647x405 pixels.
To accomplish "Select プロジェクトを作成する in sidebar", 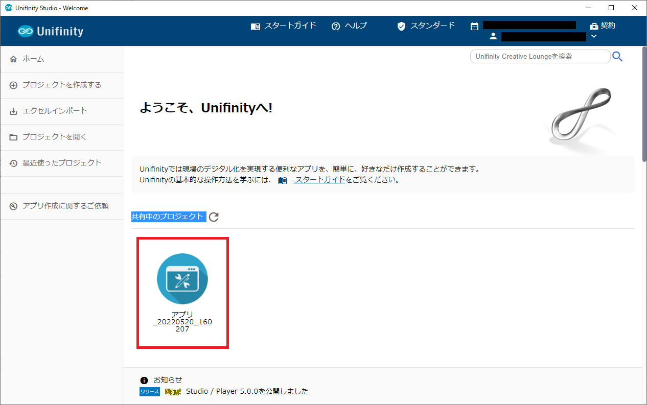I will pos(61,85).
